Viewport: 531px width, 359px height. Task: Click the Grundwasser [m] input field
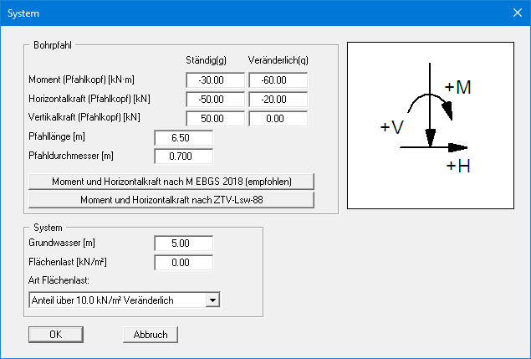[184, 244]
